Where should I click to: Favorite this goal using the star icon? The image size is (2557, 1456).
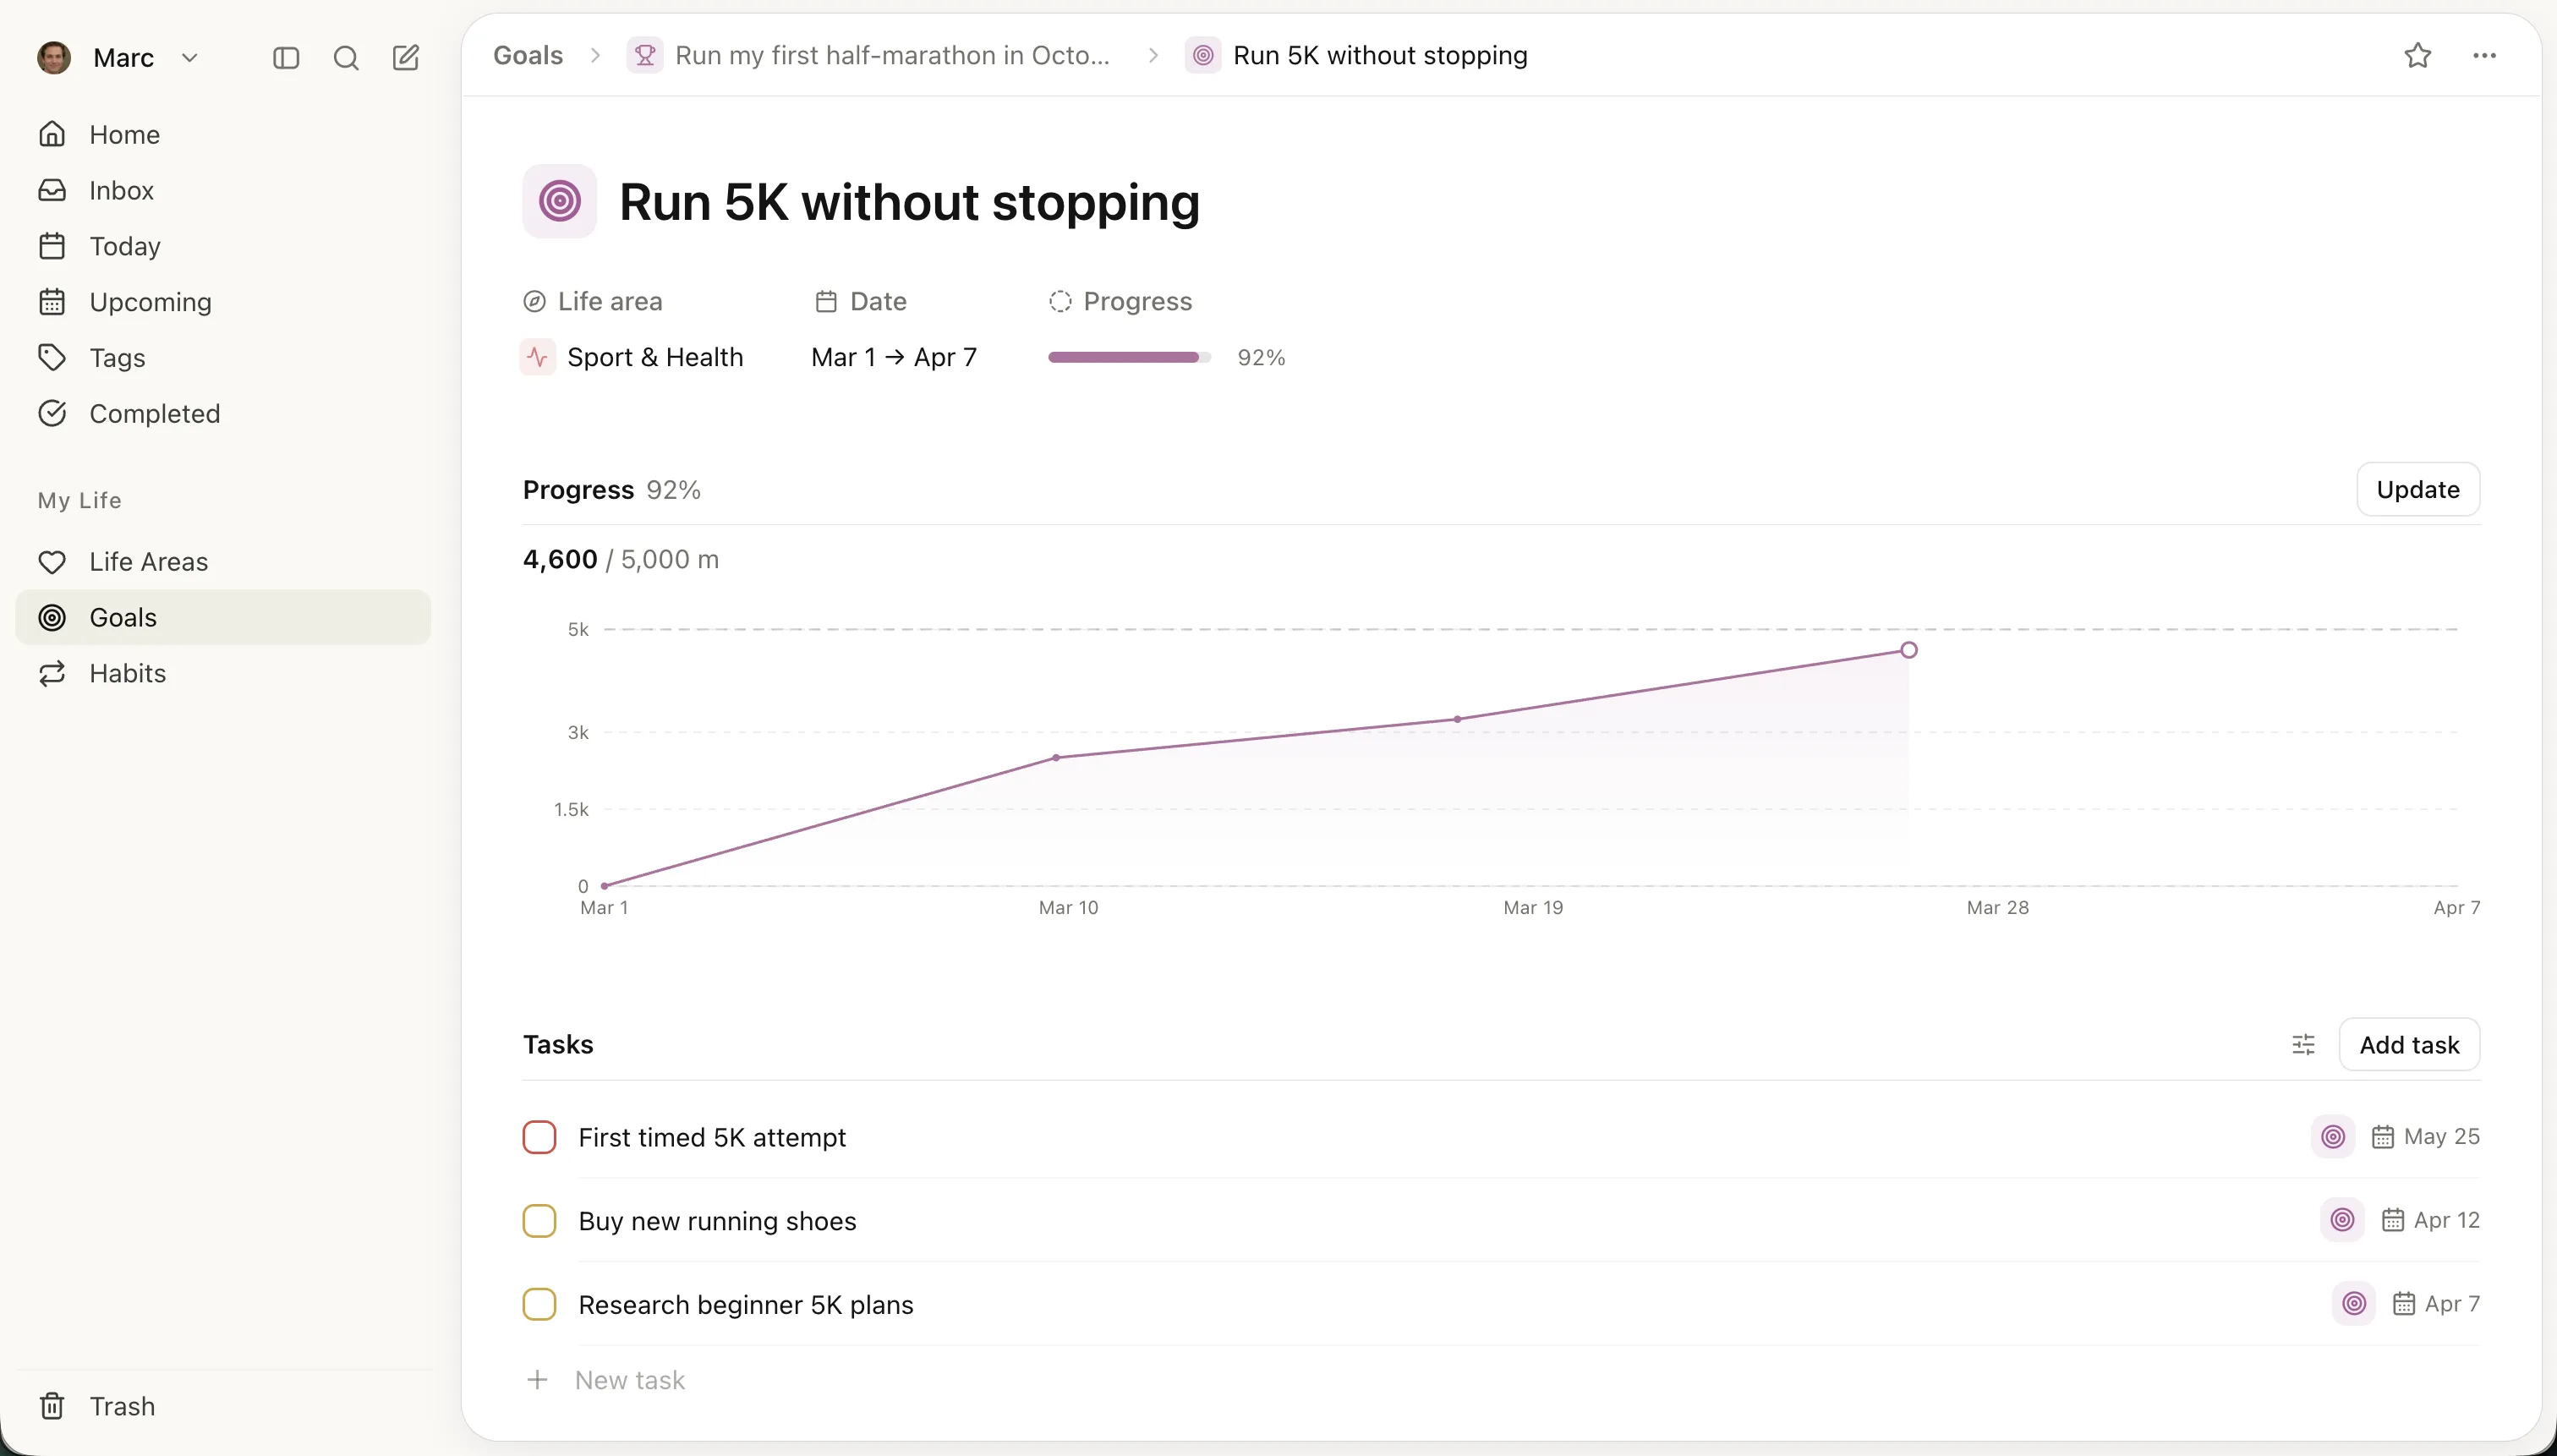coord(2417,56)
